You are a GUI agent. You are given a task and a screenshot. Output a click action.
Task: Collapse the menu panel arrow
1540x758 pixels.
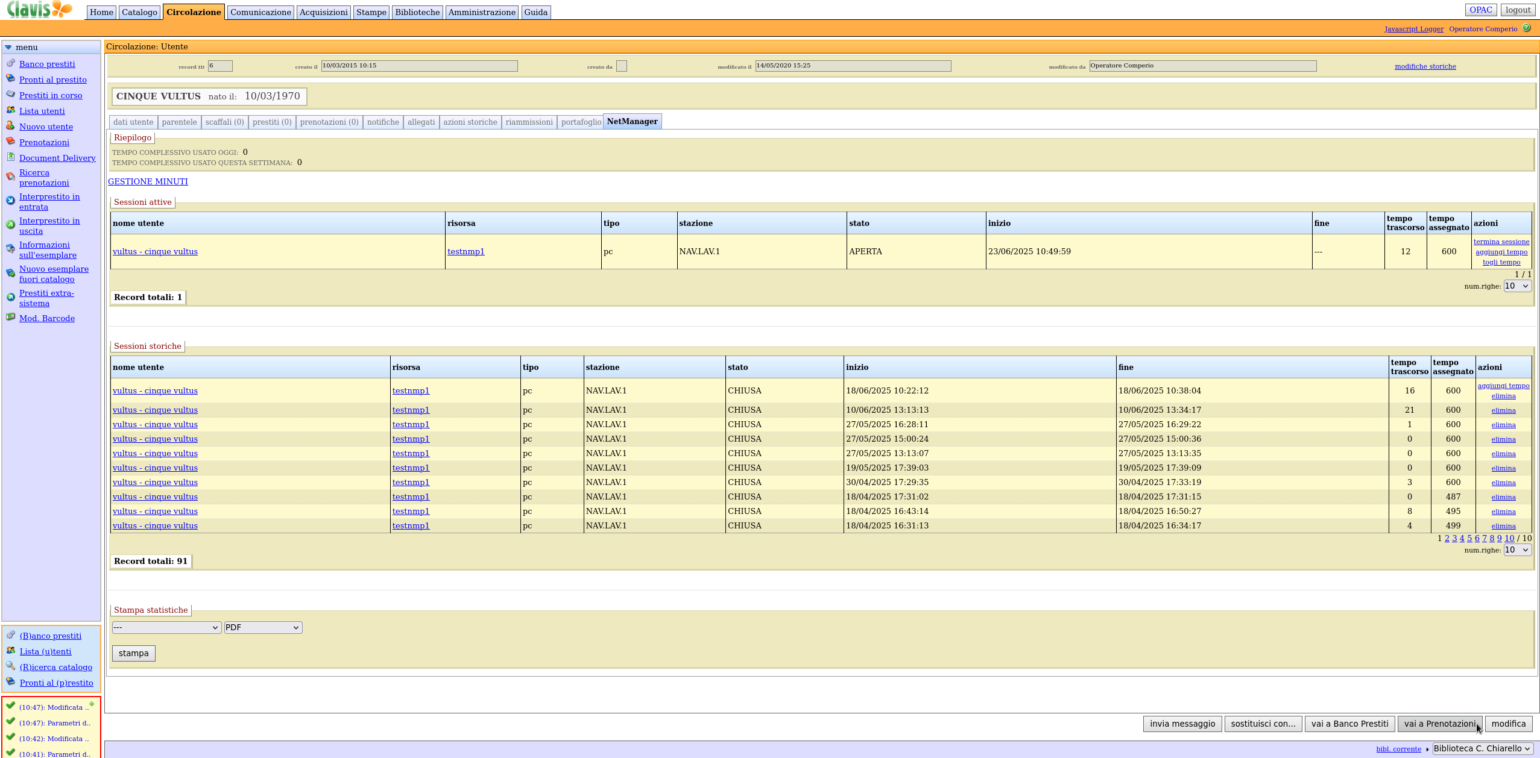pos(8,47)
